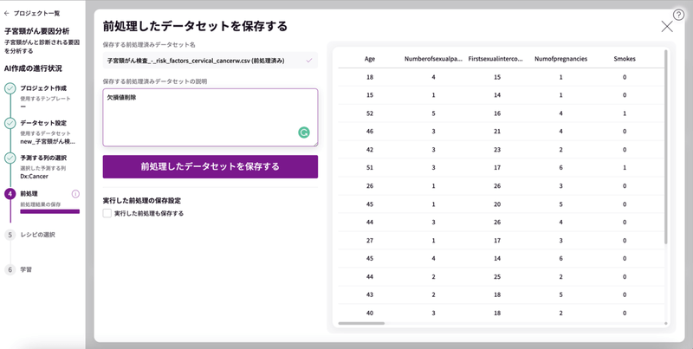Click the checkmark icon for データセット設定 step

tap(10, 124)
